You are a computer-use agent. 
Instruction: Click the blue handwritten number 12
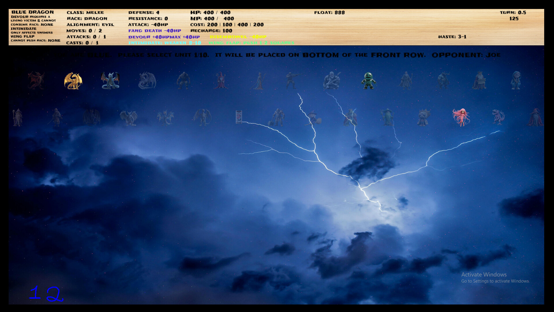(x=46, y=294)
